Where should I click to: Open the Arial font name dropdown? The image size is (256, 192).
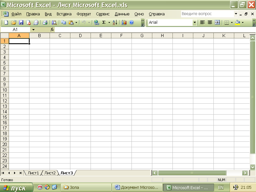[195, 22]
